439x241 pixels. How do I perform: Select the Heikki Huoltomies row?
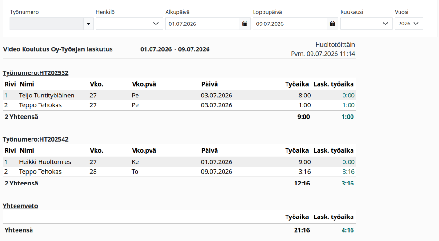click(179, 162)
